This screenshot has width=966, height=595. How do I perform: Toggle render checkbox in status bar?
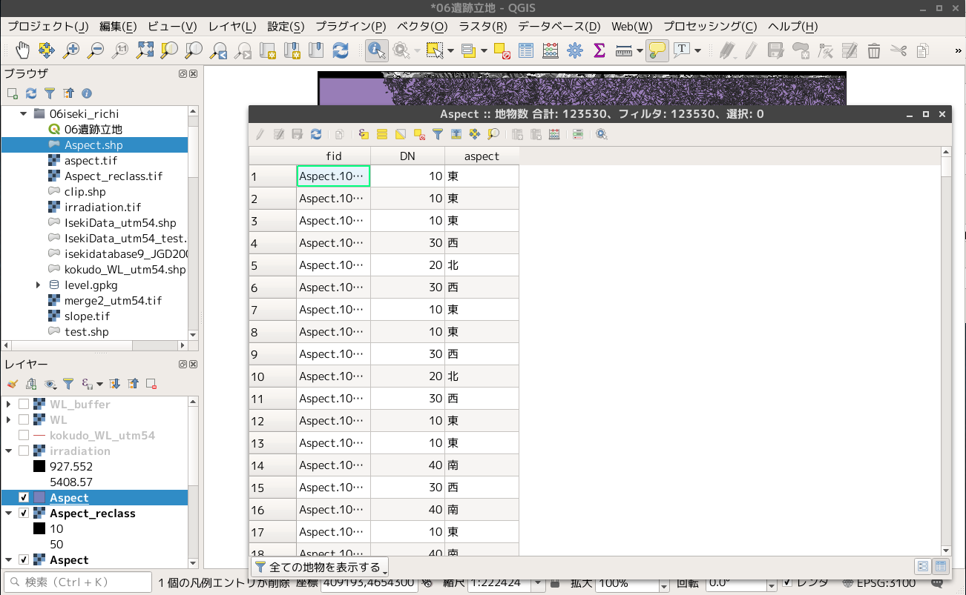point(787,582)
